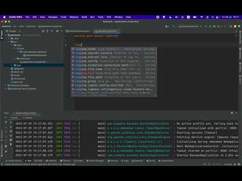Select pom.xml in project tree
Screen dimensions: 242x181
pyautogui.click(x=17, y=82)
